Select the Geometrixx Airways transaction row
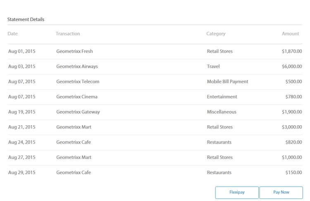Viewport: 310px width, 201px height. tap(77, 66)
